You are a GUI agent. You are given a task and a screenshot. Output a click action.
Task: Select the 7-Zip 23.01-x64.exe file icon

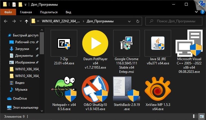64,43
